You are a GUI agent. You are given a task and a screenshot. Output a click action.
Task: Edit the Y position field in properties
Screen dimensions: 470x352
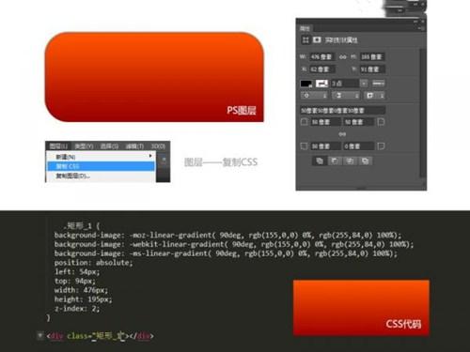click(x=372, y=69)
